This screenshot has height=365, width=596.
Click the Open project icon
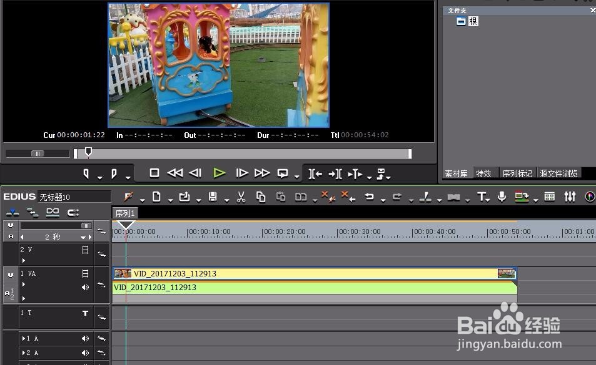(184, 197)
